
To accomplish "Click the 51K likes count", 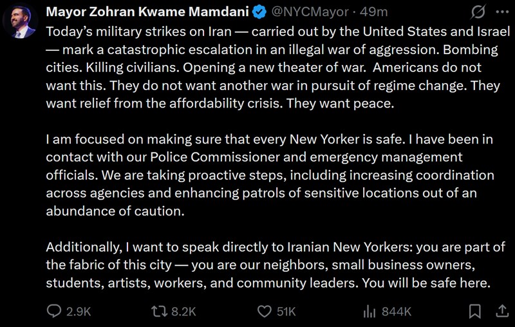I will point(286,312).
